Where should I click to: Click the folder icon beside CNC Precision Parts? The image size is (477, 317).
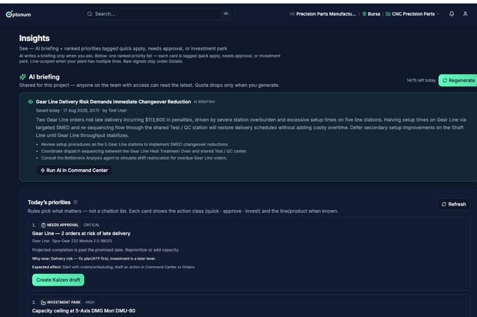point(388,14)
